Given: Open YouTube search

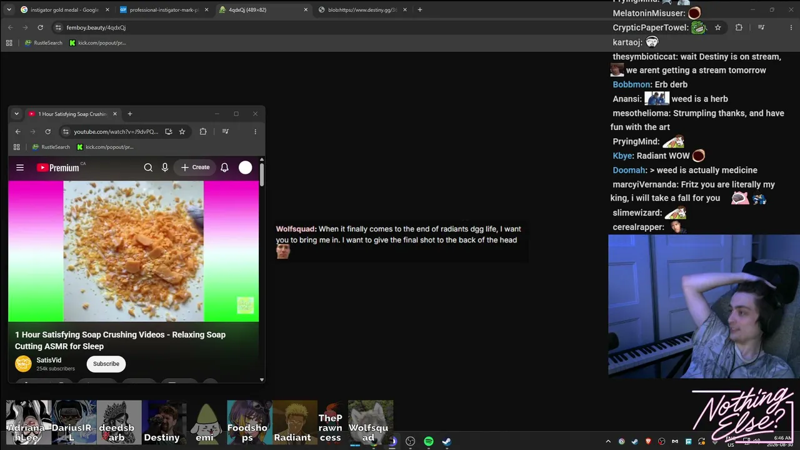Looking at the screenshot, I should coord(148,167).
